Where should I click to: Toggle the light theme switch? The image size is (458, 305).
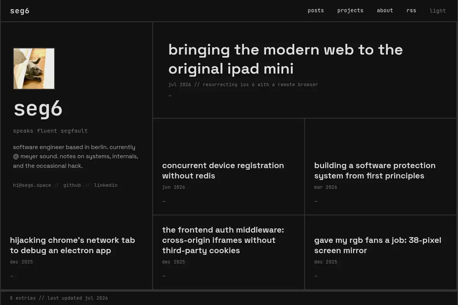(x=438, y=11)
